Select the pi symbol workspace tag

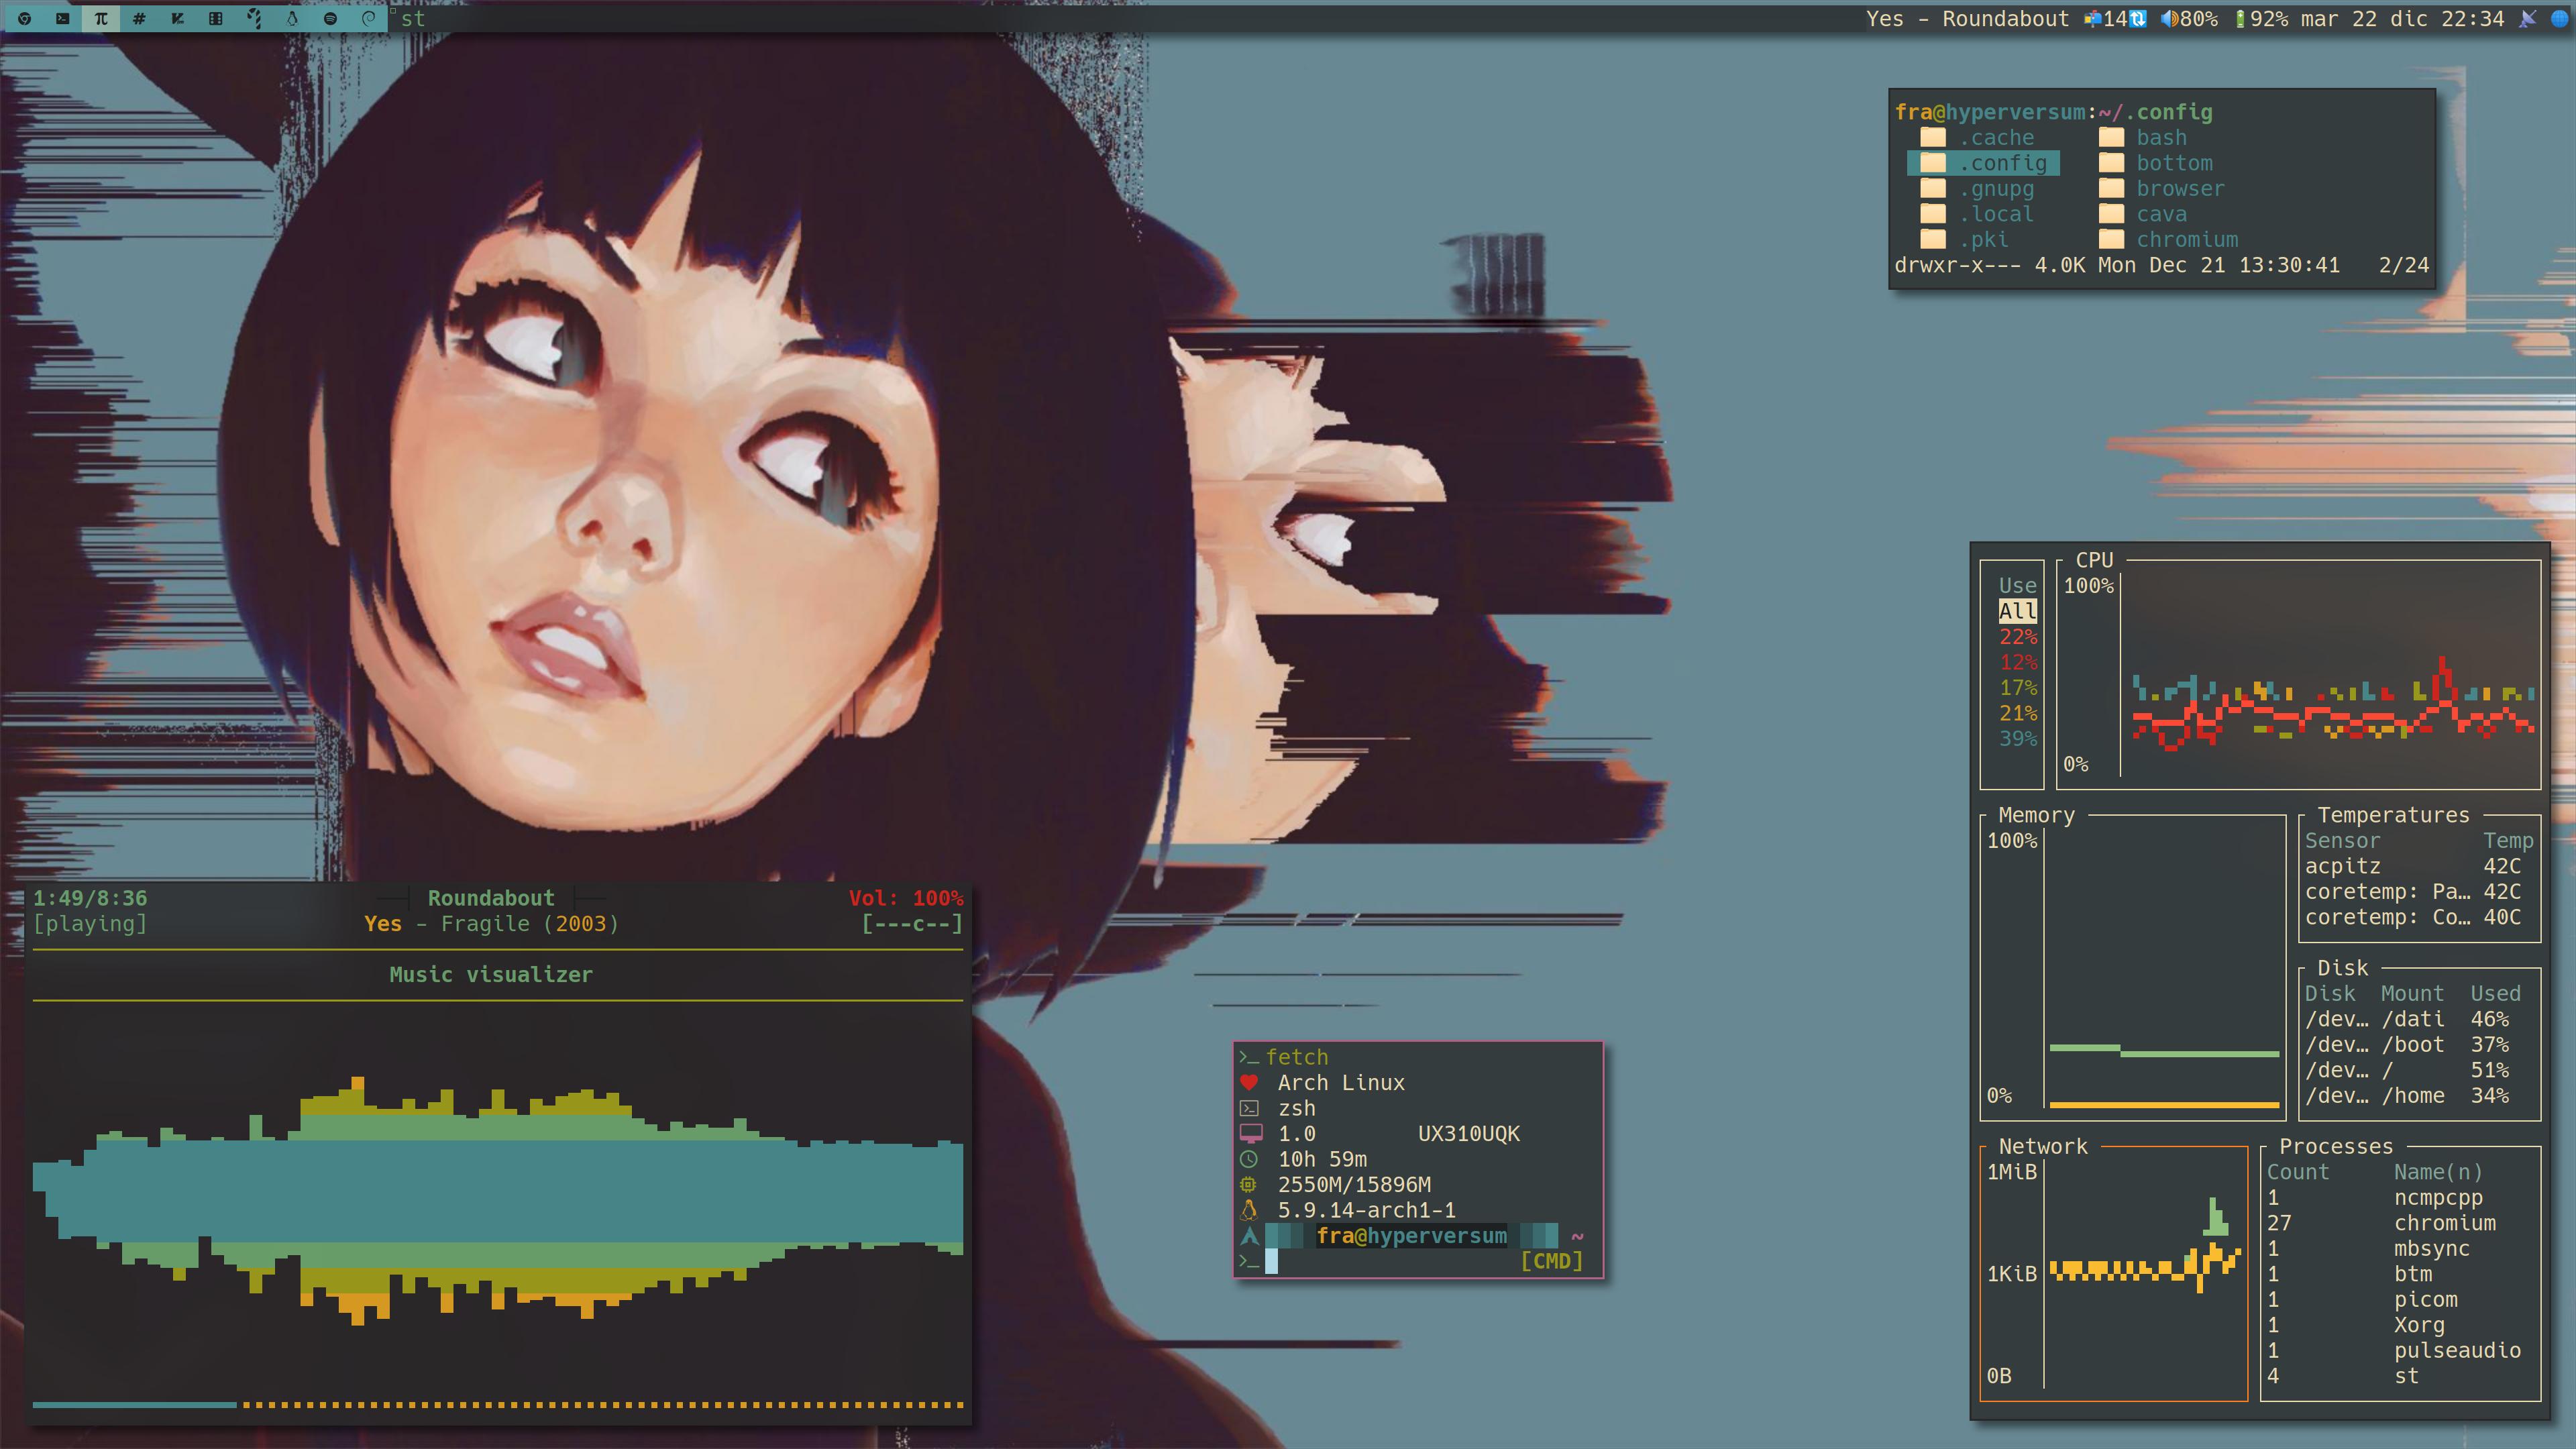click(101, 18)
